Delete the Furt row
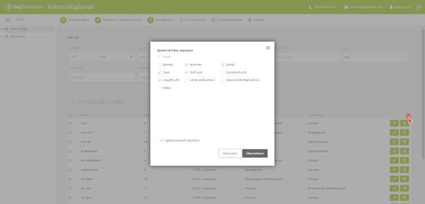The image size is (425, 204). pos(404,123)
